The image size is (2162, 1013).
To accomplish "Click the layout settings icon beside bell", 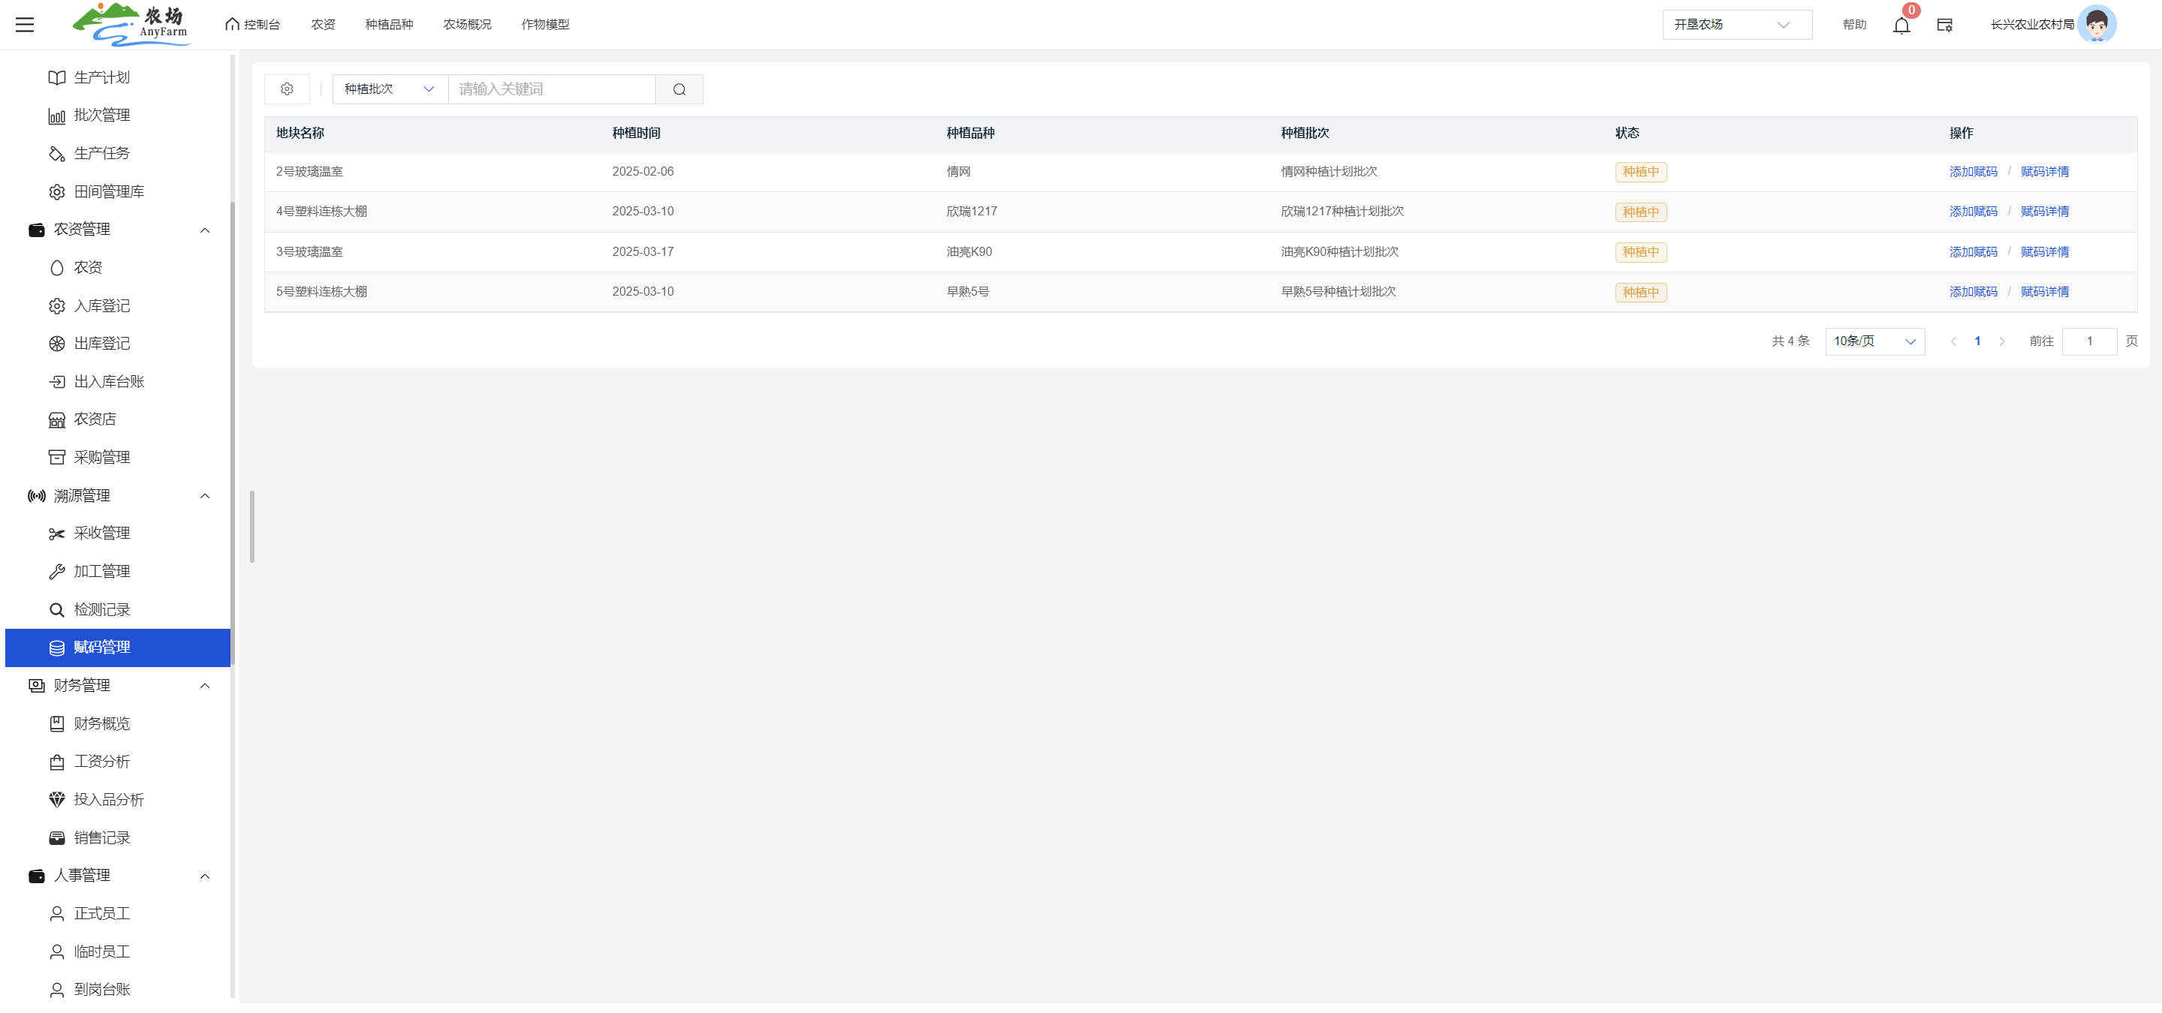I will point(1944,26).
